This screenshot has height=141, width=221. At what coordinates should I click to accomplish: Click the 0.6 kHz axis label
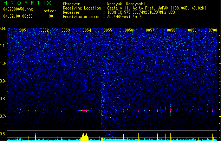click(x=3, y=134)
